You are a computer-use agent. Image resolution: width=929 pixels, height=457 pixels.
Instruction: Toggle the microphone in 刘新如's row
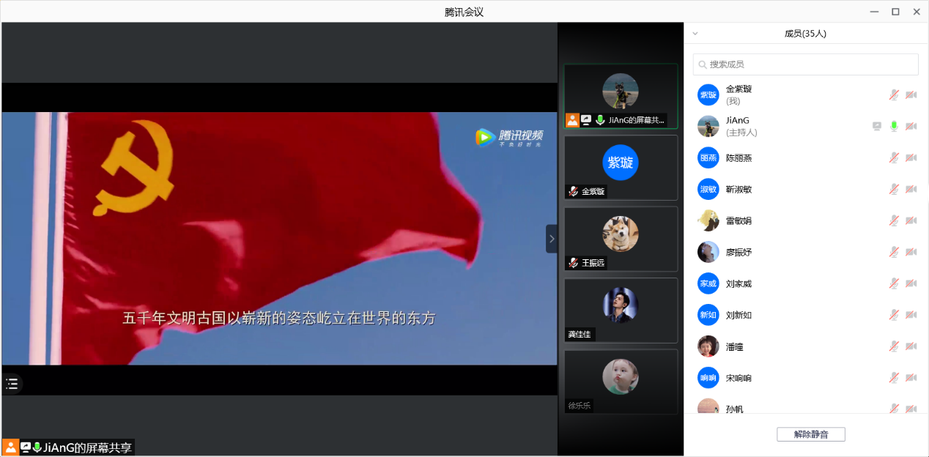point(894,315)
